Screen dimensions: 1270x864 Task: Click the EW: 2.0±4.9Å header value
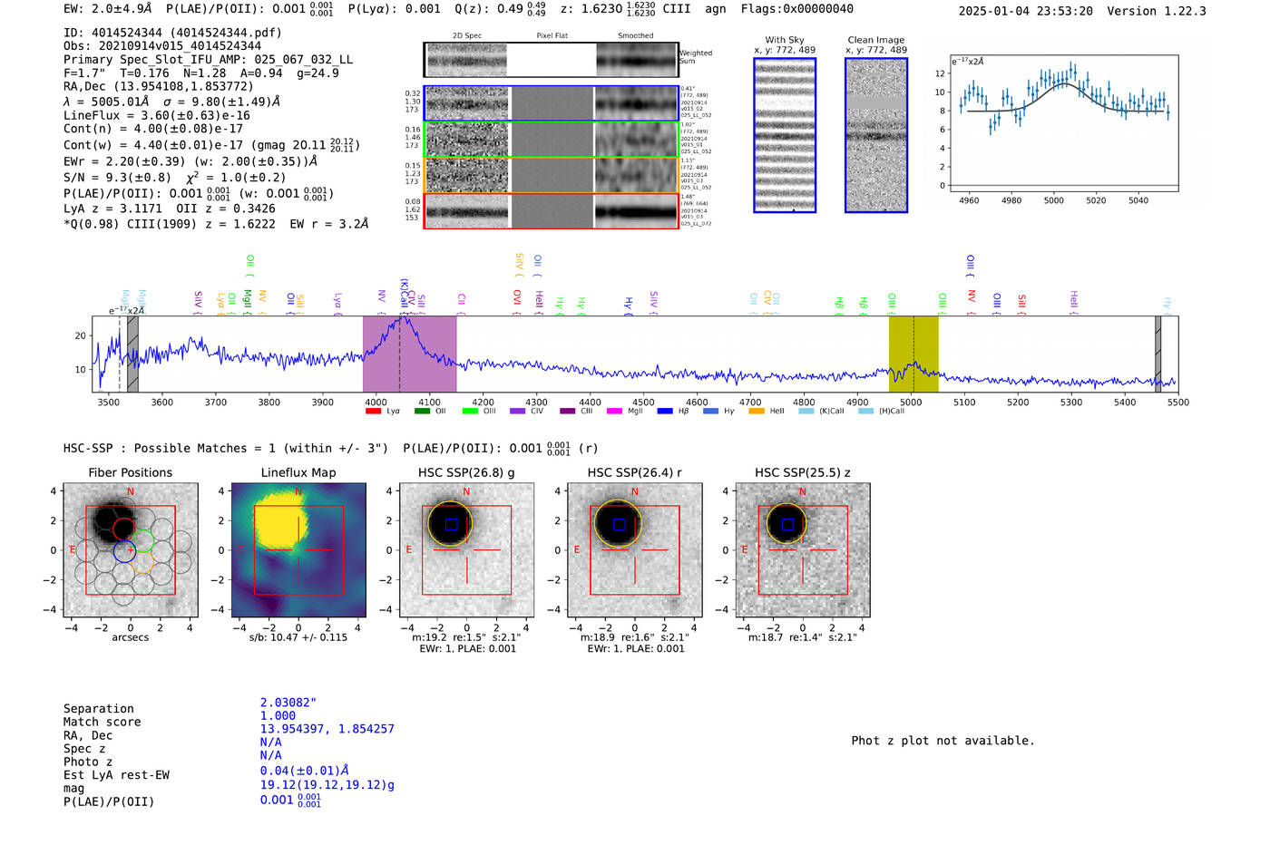pos(107,9)
